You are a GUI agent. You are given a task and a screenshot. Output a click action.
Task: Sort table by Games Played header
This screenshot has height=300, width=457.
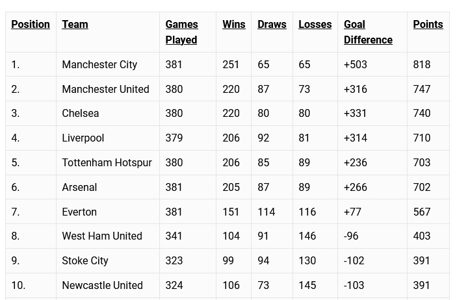[x=181, y=32]
